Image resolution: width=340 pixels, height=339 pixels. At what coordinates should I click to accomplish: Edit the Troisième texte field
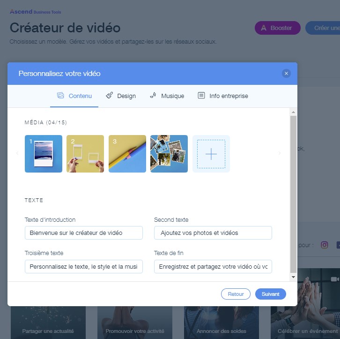click(84, 266)
